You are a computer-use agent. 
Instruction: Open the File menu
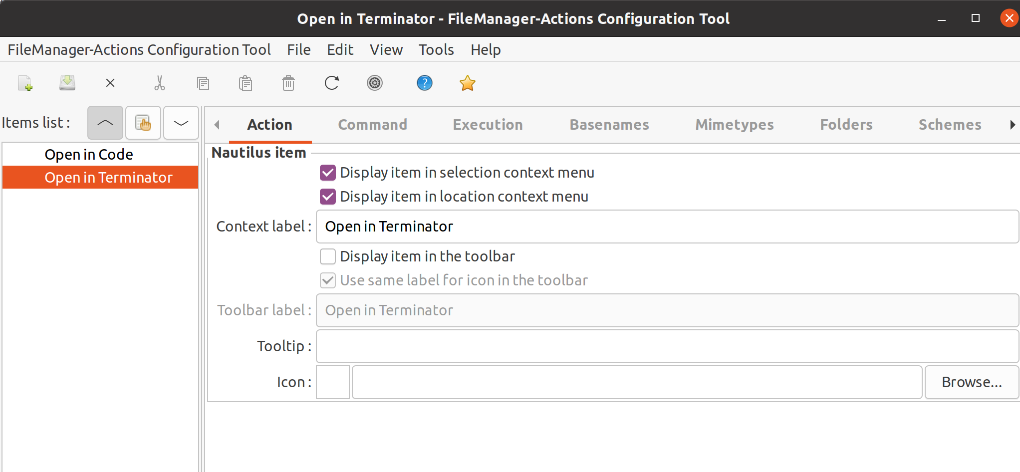coord(299,49)
